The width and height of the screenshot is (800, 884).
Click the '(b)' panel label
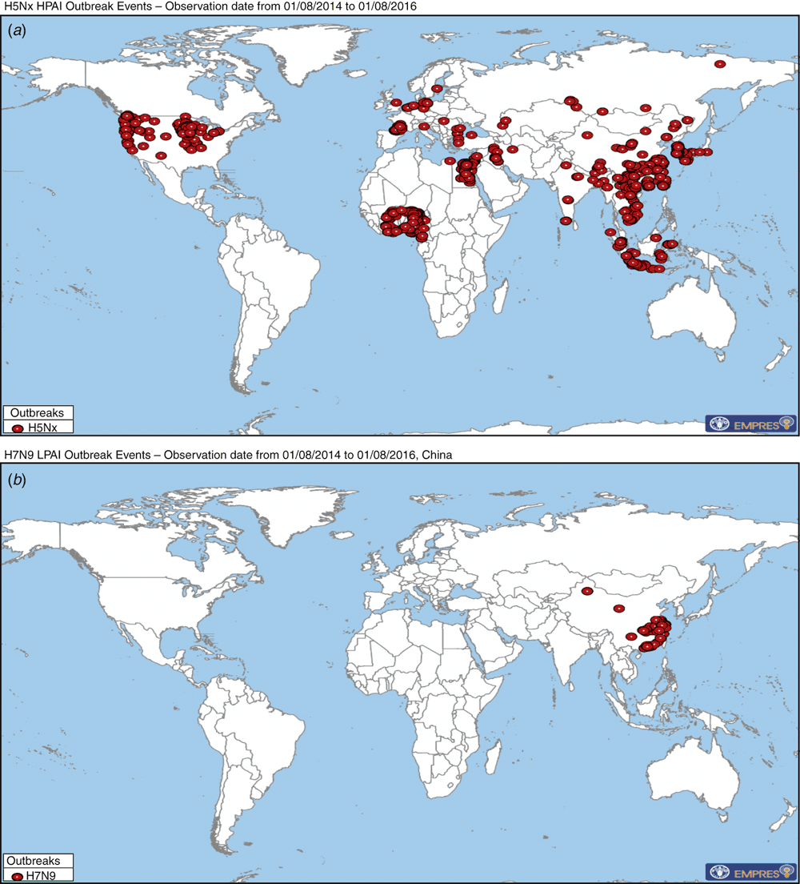[17, 480]
